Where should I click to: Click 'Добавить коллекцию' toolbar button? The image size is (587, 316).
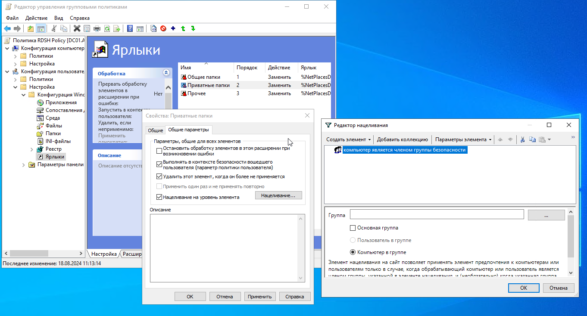tap(402, 139)
